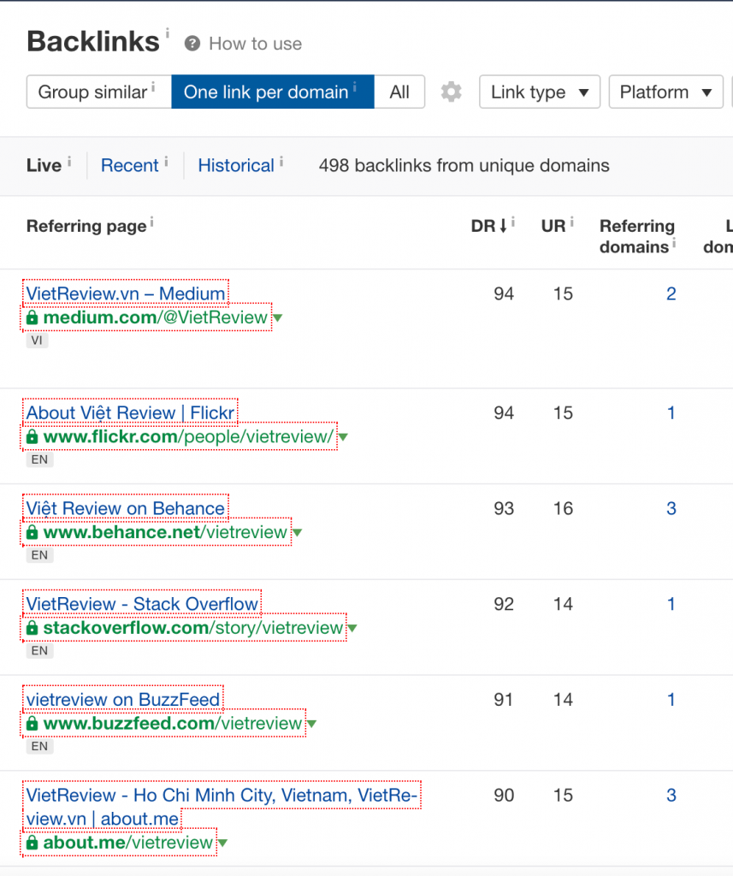Open VietReview.vn – Medium link
The image size is (733, 876).
126,293
